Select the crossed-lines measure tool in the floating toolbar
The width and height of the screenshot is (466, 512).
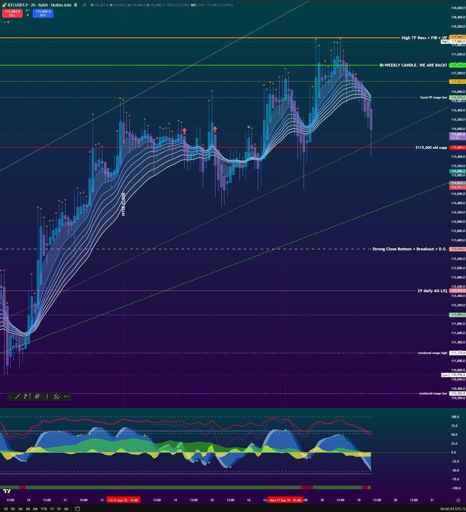click(x=56, y=396)
